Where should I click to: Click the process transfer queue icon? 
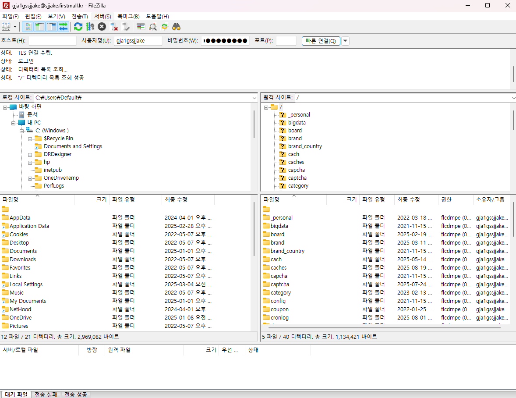tap(90, 27)
